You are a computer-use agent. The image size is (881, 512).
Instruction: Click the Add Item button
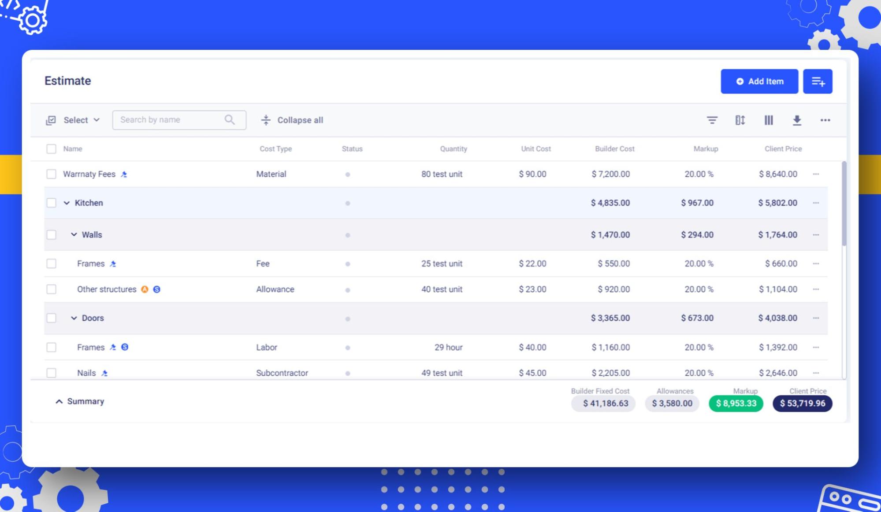[759, 82]
